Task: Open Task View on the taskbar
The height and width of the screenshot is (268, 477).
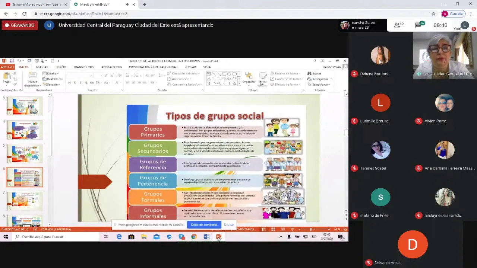Action: tap(106, 237)
